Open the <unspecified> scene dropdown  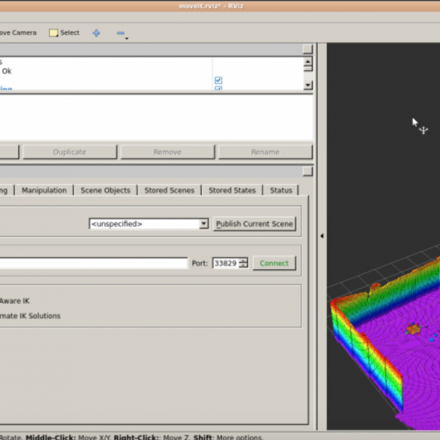click(x=149, y=224)
